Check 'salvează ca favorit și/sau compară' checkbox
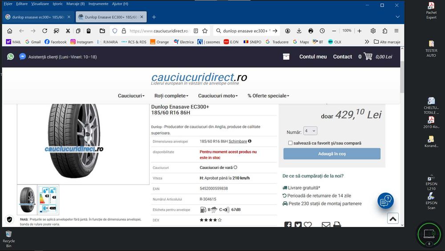This screenshot has width=445, height=251. click(290, 143)
